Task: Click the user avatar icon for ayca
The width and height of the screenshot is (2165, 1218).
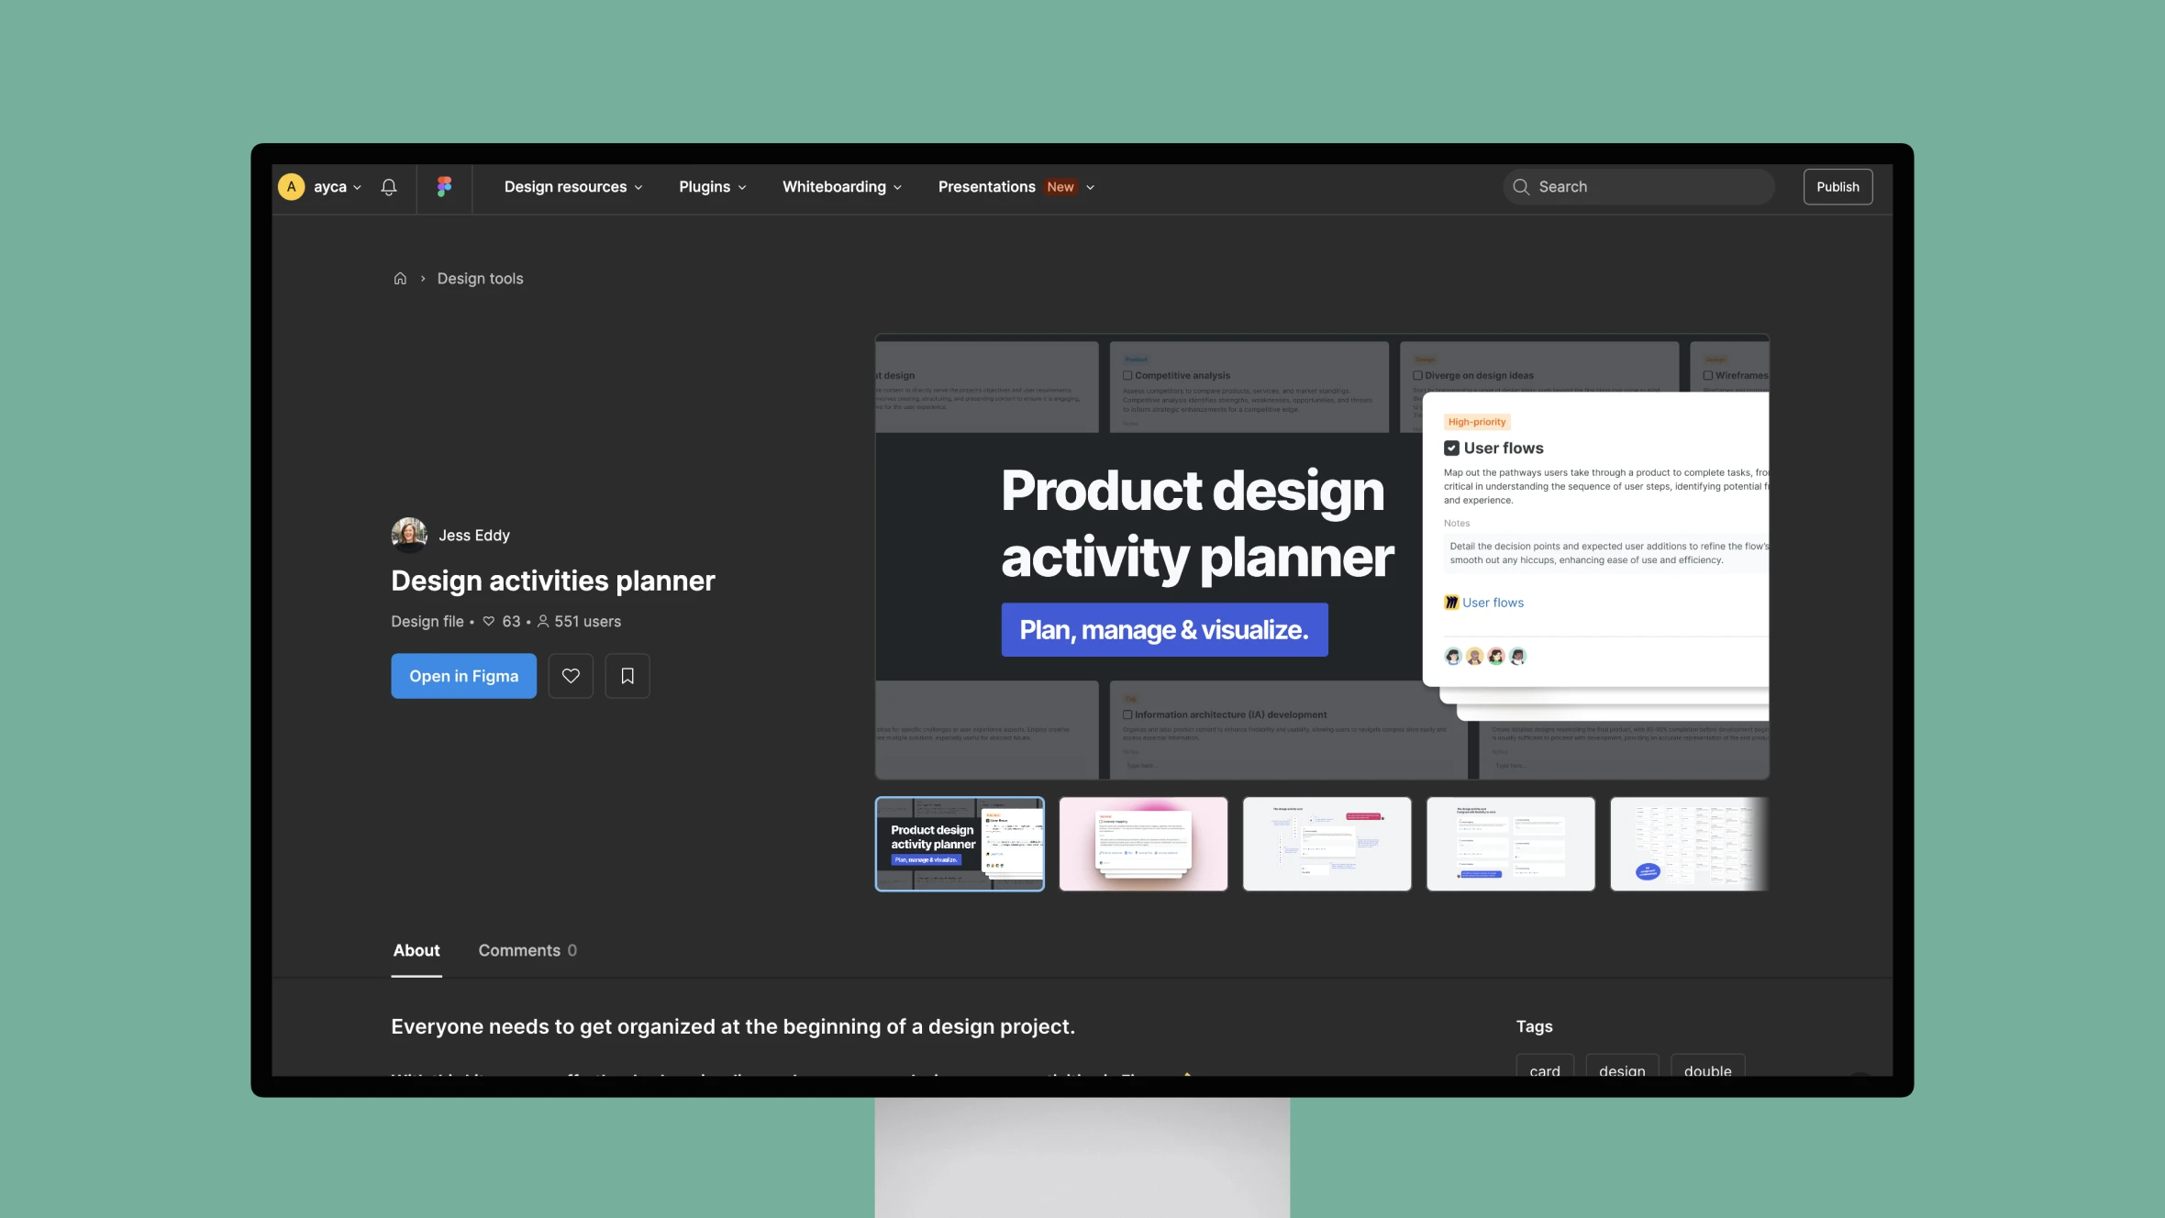Action: point(292,186)
